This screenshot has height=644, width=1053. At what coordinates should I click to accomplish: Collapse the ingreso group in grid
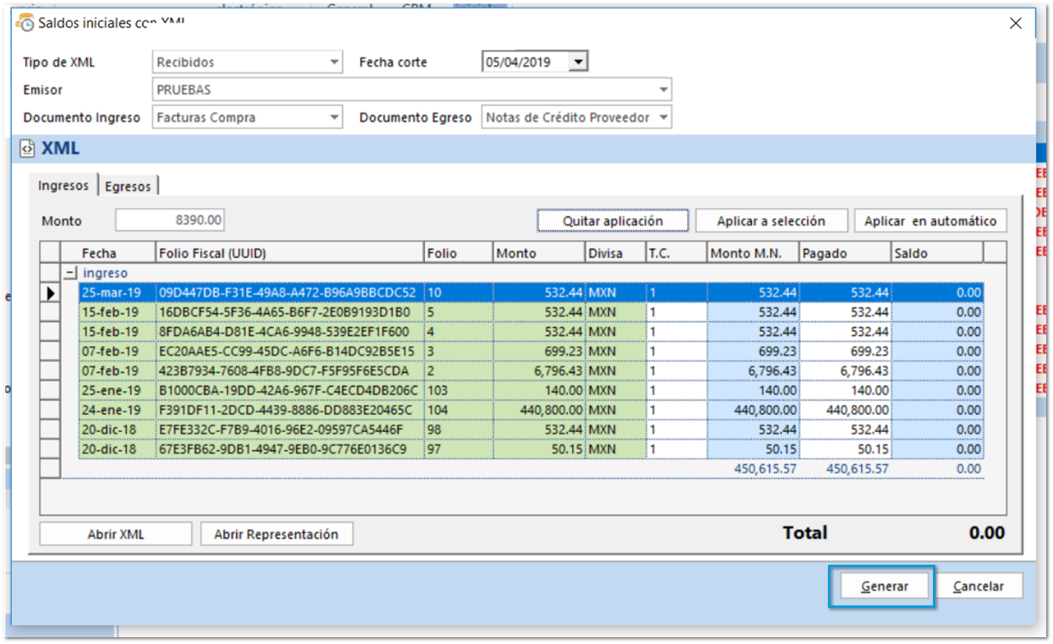pyautogui.click(x=71, y=273)
